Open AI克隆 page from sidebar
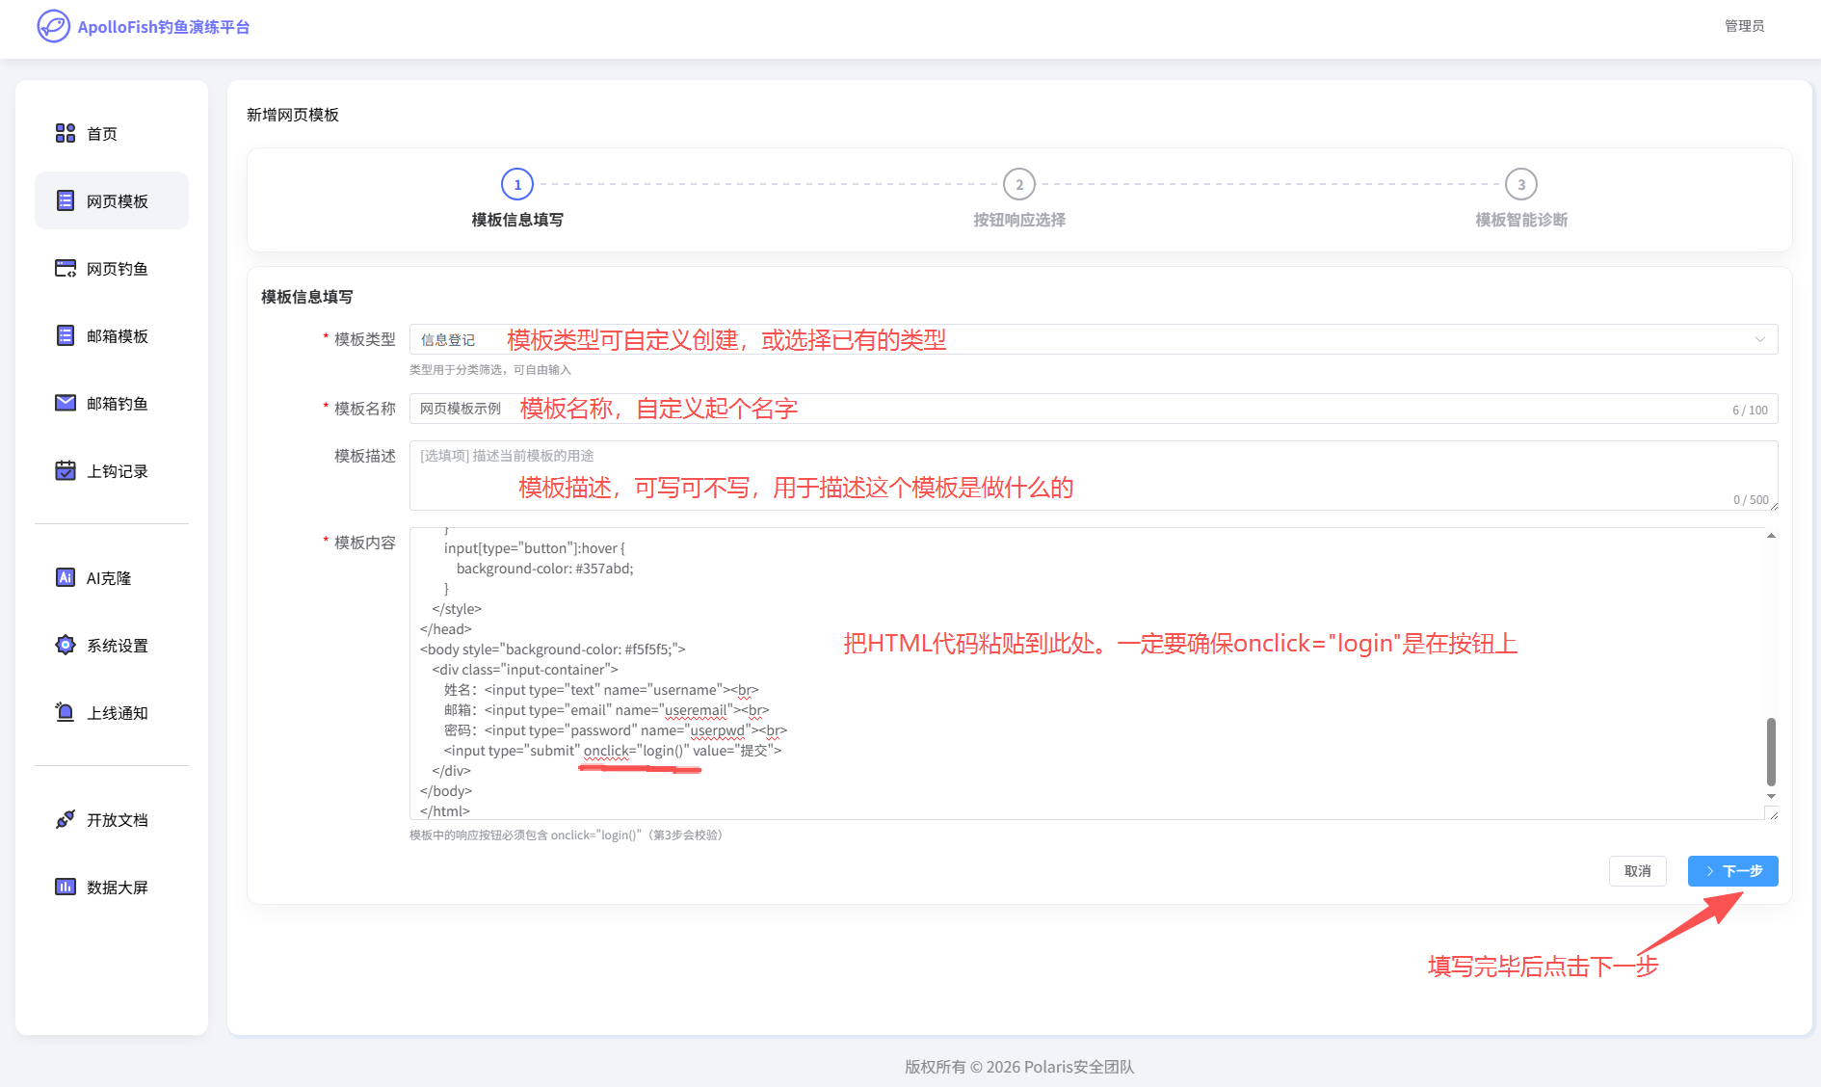Screen dimensions: 1821x1087 click(x=112, y=577)
